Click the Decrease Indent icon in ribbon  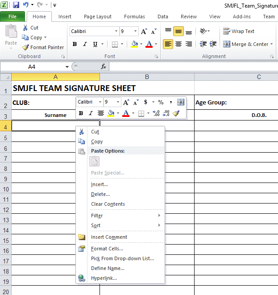[x=203, y=44]
